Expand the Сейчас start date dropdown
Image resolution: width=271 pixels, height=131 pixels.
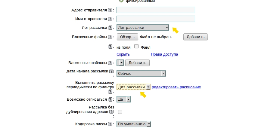(141, 73)
